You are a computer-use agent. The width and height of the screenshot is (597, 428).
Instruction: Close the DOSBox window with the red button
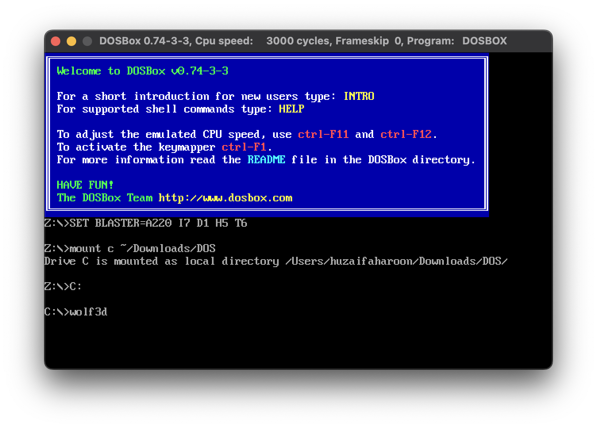(x=56, y=41)
